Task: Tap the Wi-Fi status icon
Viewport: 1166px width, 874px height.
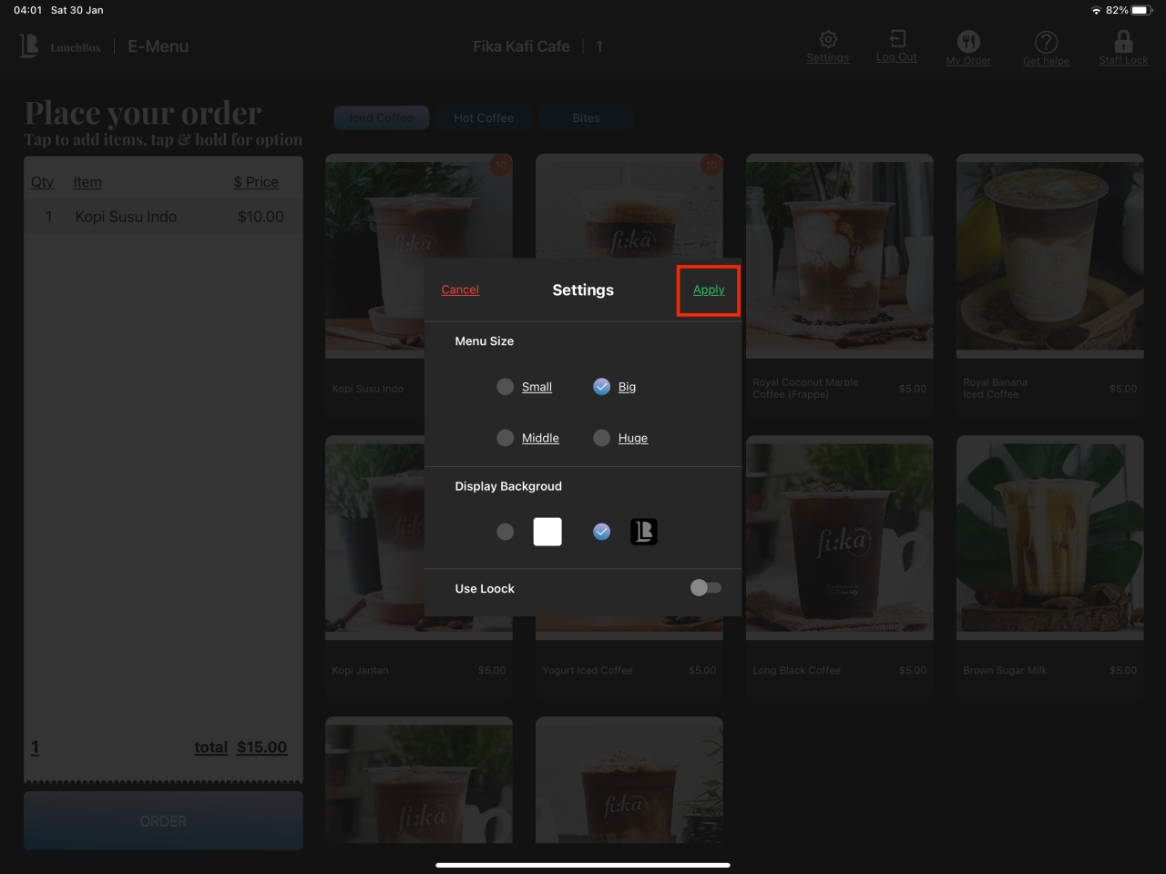Action: [x=1096, y=10]
